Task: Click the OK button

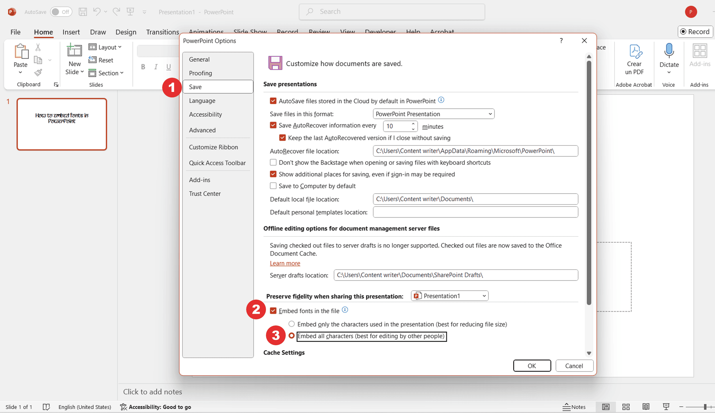Action: [x=532, y=366]
